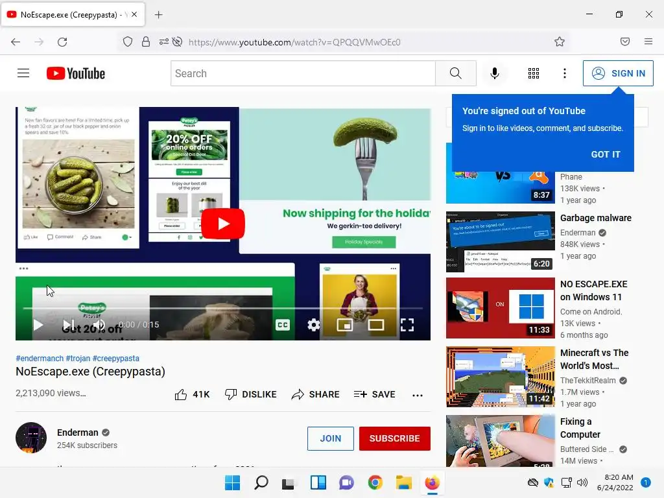Click the search magnifier button
Image resolution: width=664 pixels, height=498 pixels.
tap(456, 73)
